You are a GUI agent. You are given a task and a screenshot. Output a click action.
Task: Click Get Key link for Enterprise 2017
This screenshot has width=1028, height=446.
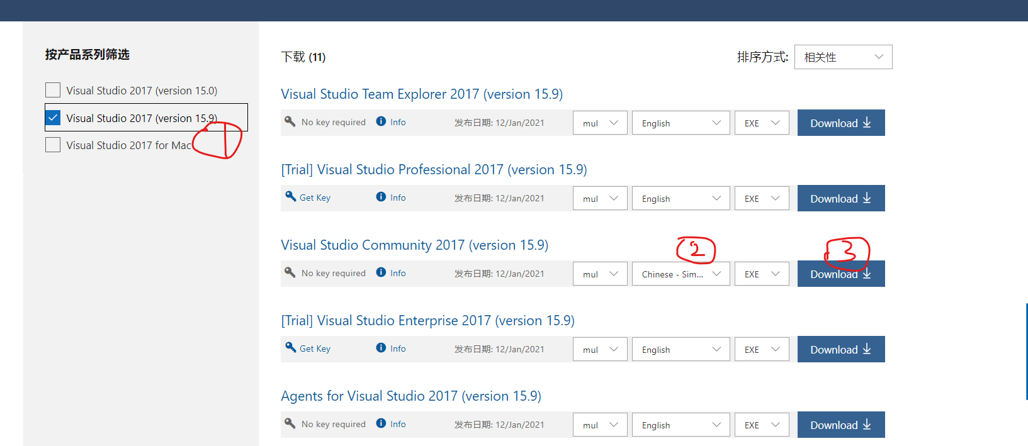[x=315, y=348]
